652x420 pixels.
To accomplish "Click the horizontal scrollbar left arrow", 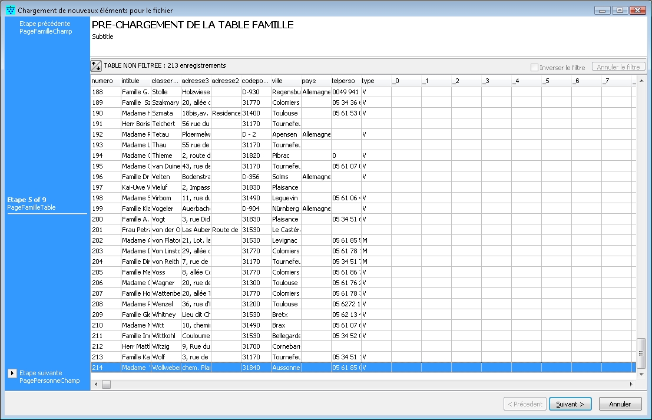I will click(x=96, y=385).
